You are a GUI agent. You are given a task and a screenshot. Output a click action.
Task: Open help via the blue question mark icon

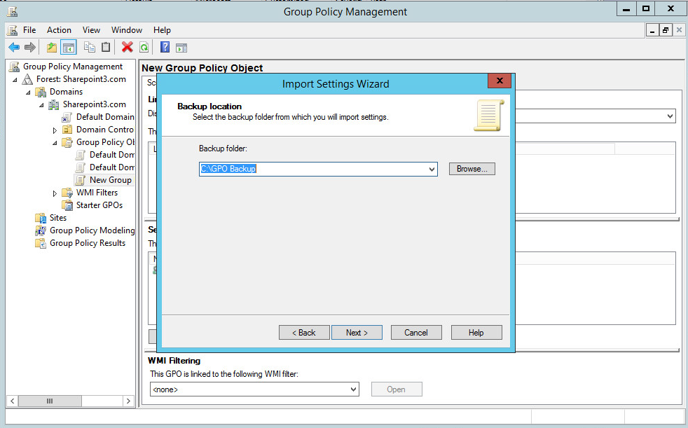tap(165, 48)
